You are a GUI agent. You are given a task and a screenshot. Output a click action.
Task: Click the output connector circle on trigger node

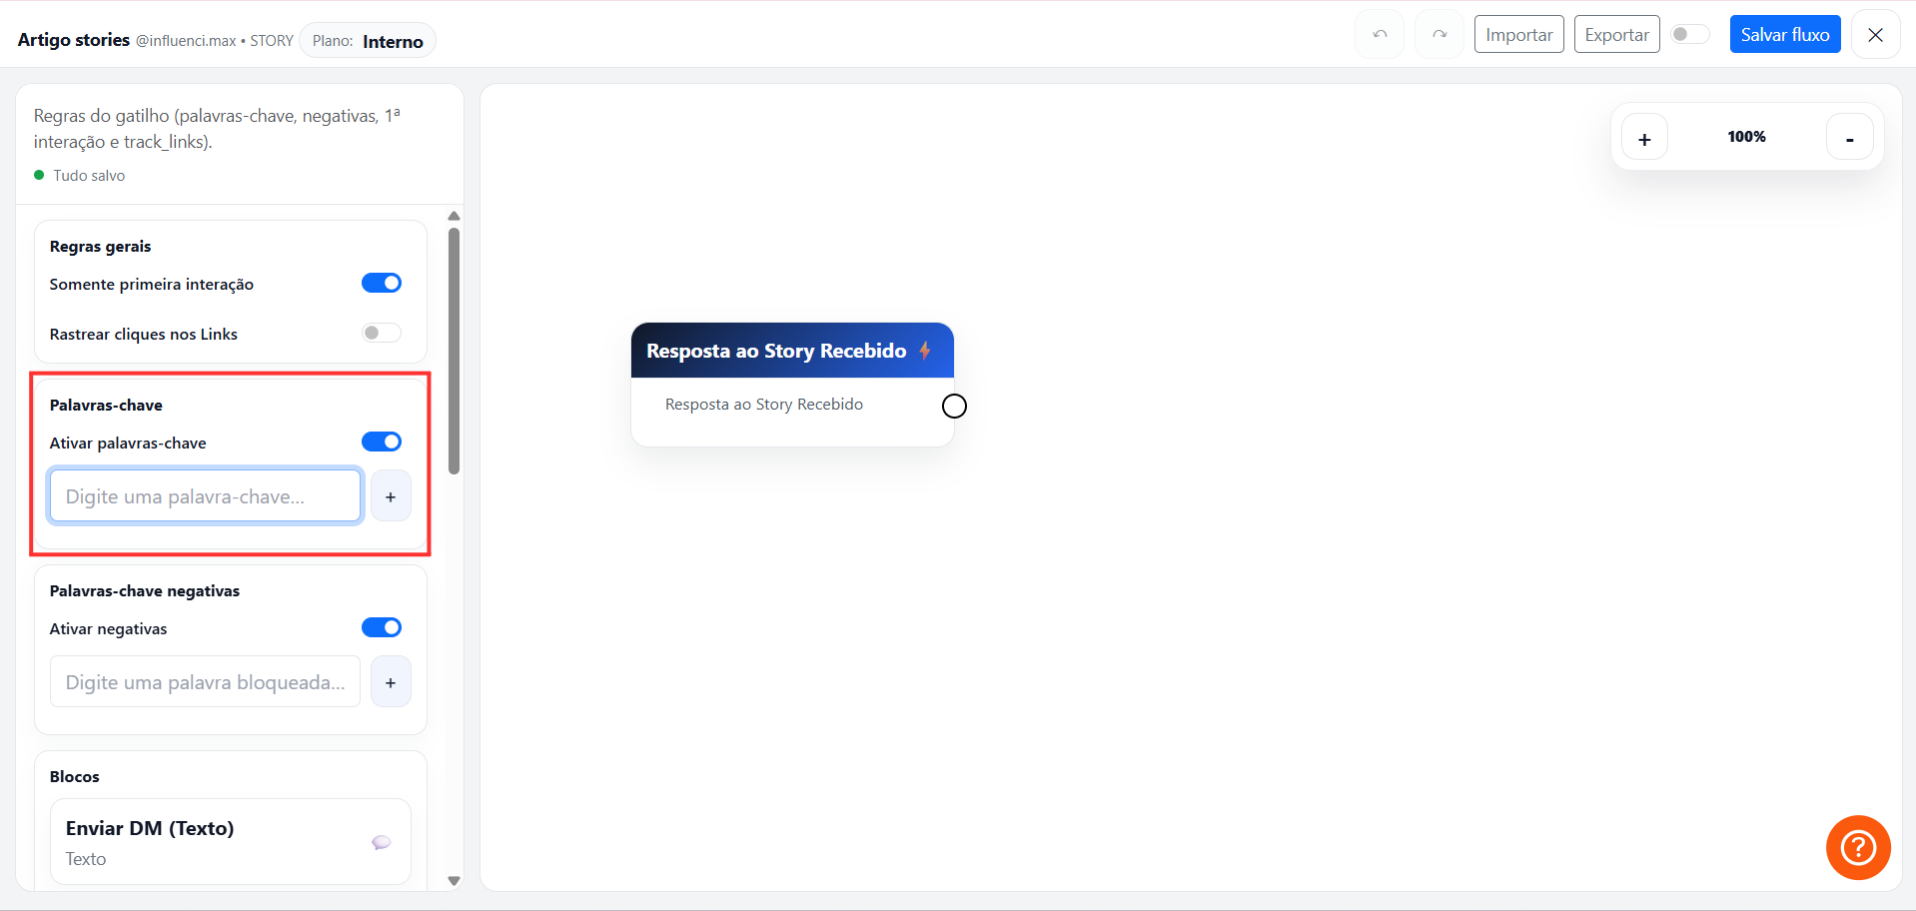(x=954, y=406)
